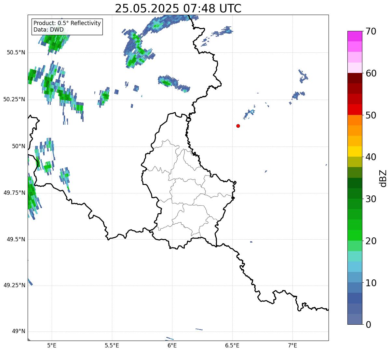The width and height of the screenshot is (391, 352).
Task: Click the title '25.05.2025 07:48 UTC'
Action: [x=178, y=8]
